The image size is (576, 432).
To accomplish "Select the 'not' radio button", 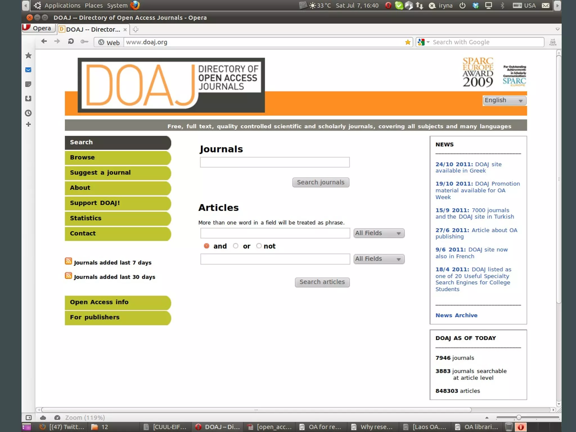I will click(259, 246).
